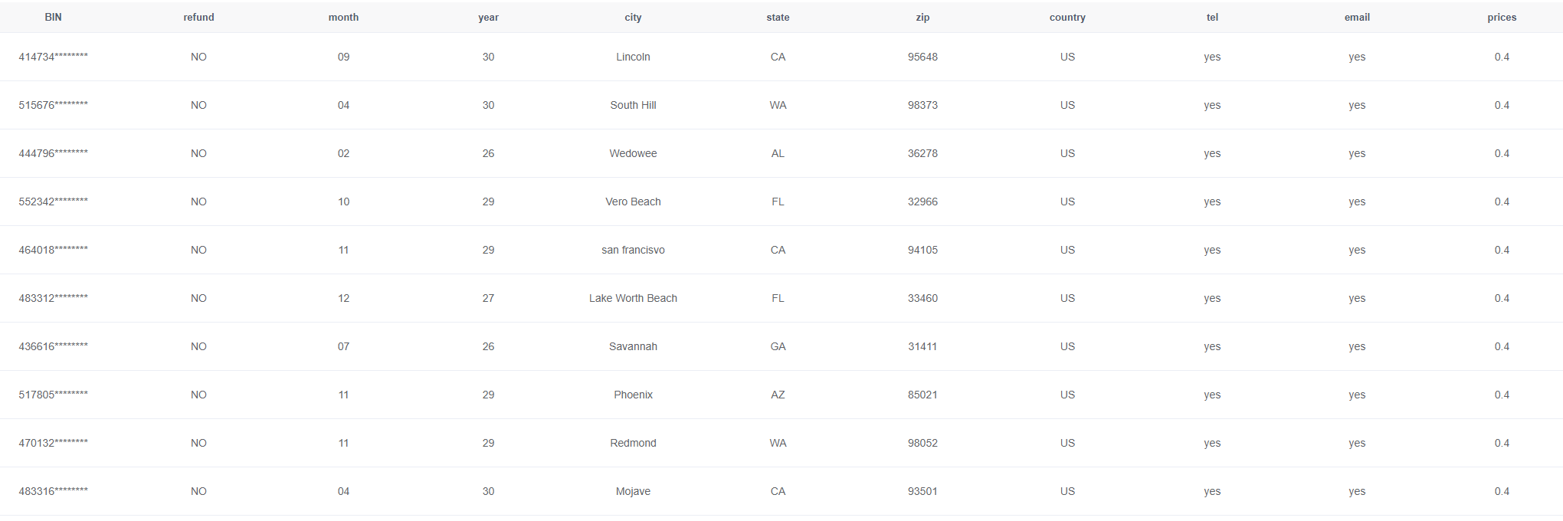The height and width of the screenshot is (521, 1563).
Task: Click the refund column header
Action: pyautogui.click(x=198, y=17)
